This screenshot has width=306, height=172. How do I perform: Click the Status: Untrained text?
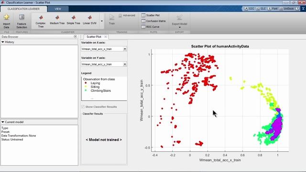pos(12,140)
